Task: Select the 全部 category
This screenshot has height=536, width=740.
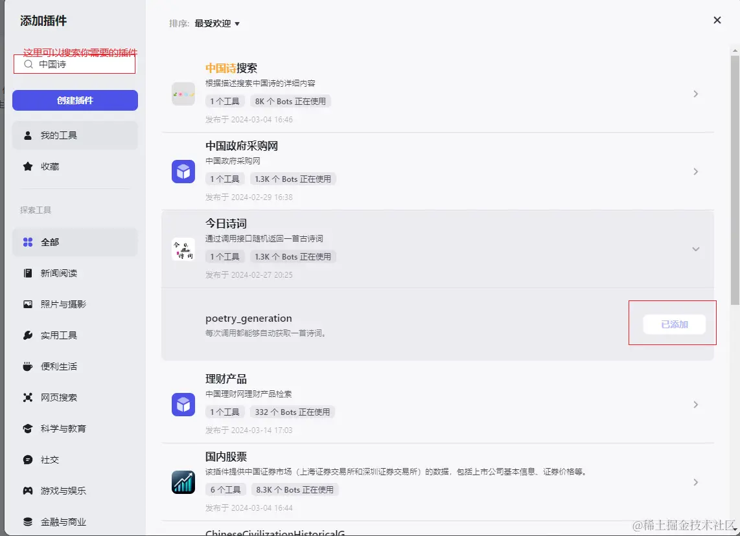Action: point(75,242)
